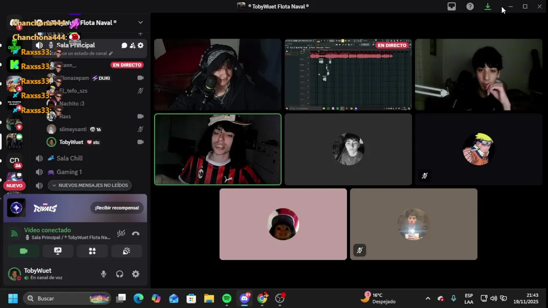The height and width of the screenshot is (308, 548).
Task: Open Spotify from the taskbar
Action: pyautogui.click(x=227, y=299)
